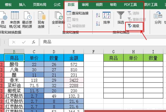Viewport: 166px width, 112px height.
Task: Open the 帮助 tab
Action: (x=113, y=5)
